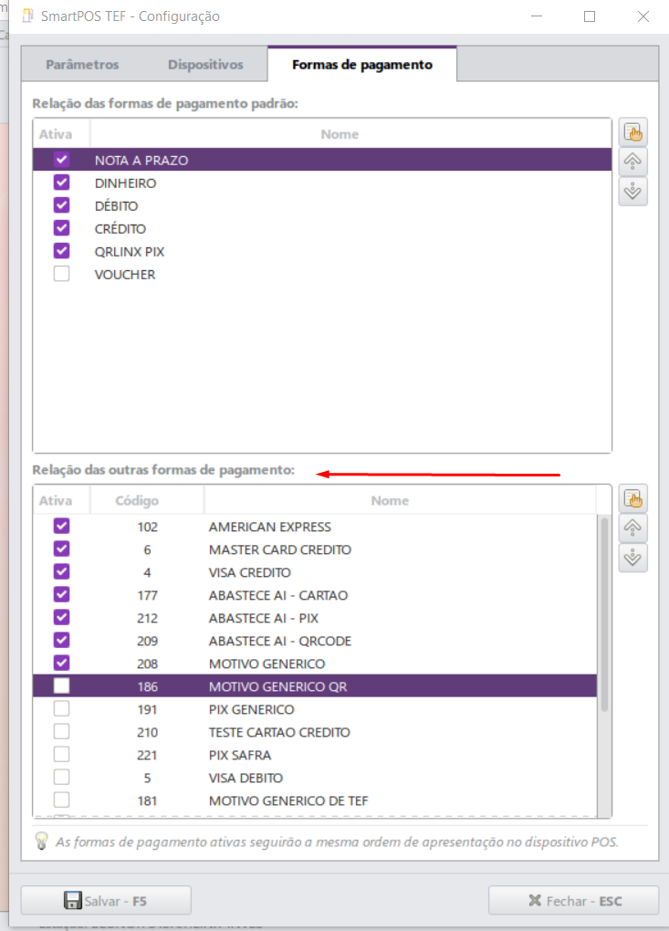Click Fechar - ESC button
This screenshot has width=669, height=931.
574,901
